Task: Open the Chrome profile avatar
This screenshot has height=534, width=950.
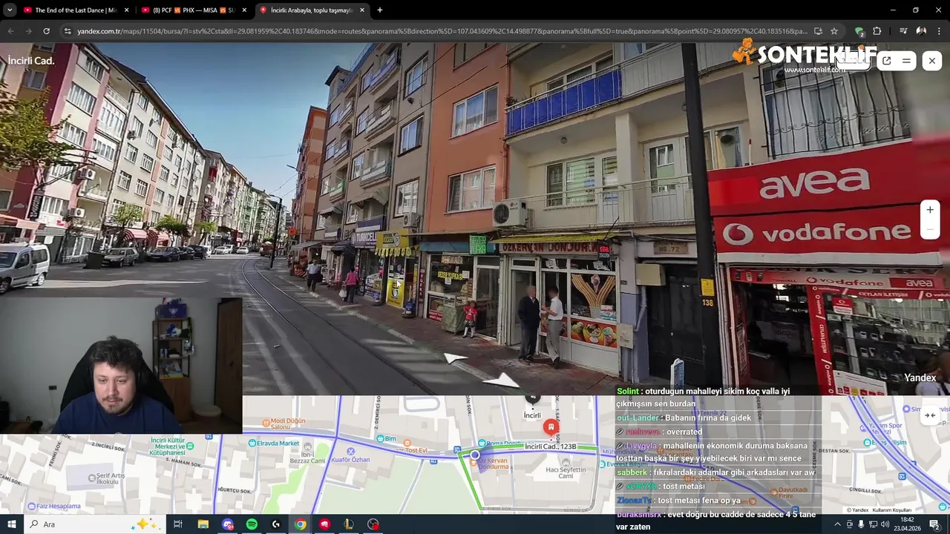Action: coord(921,31)
